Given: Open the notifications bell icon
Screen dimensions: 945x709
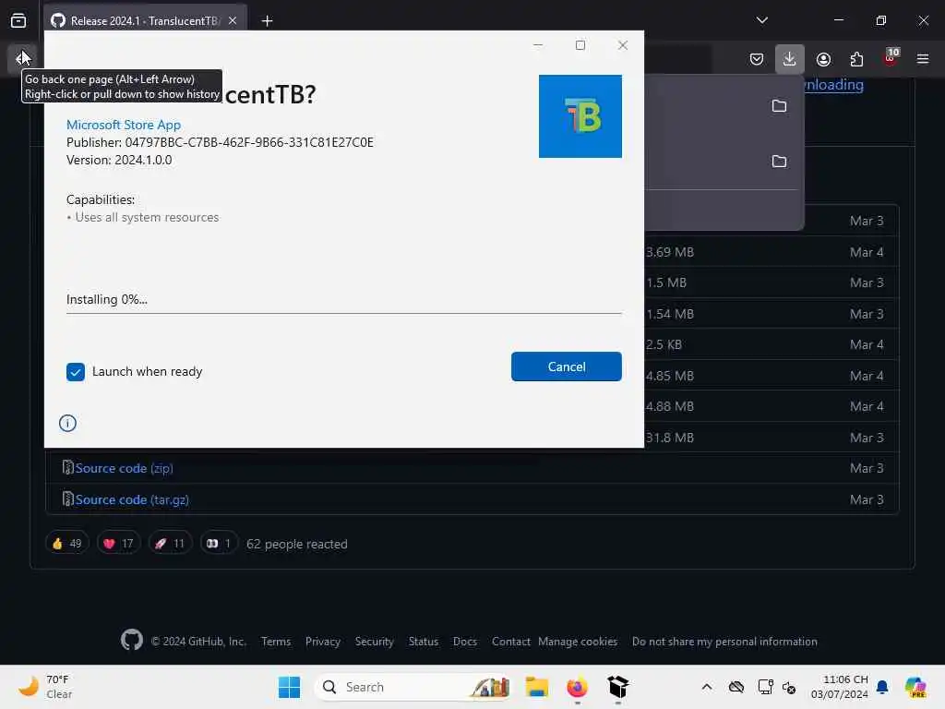Looking at the screenshot, I should point(882,687).
